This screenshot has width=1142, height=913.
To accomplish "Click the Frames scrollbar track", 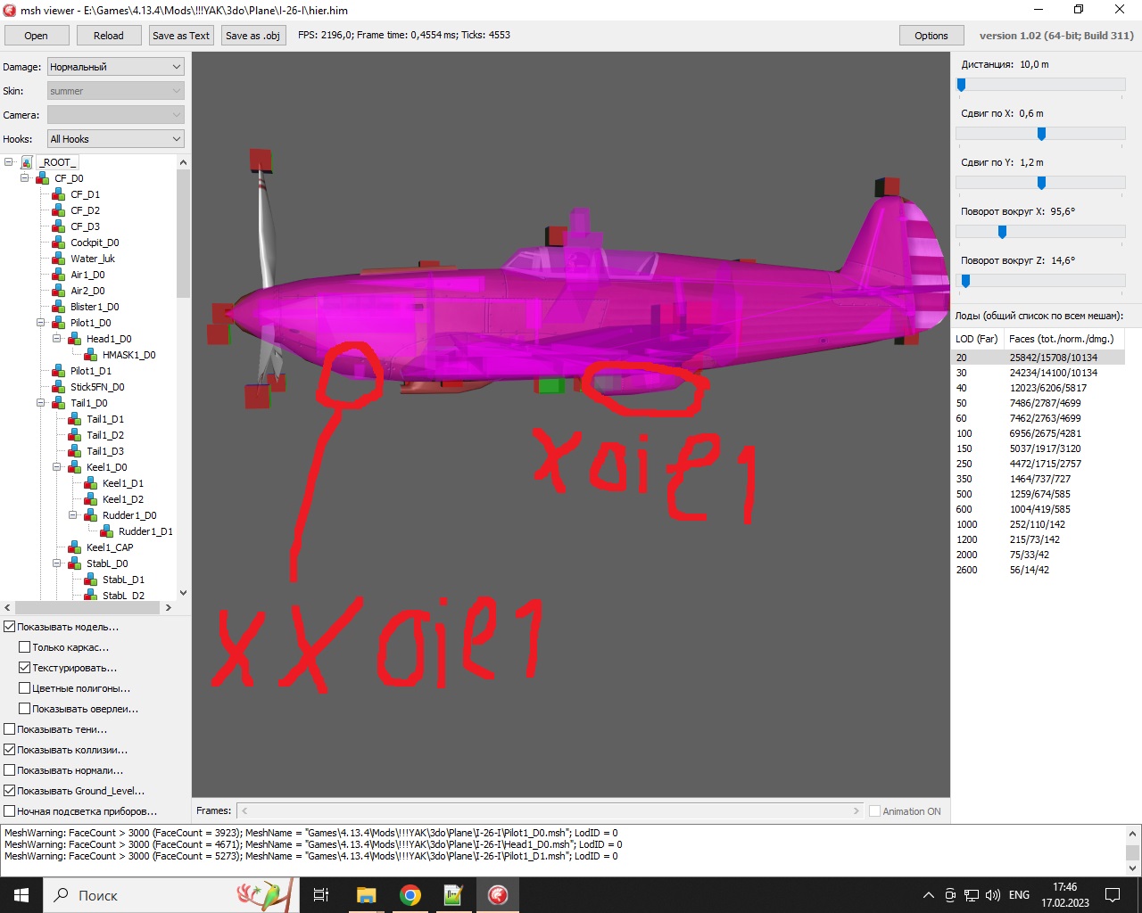I will click(x=549, y=811).
